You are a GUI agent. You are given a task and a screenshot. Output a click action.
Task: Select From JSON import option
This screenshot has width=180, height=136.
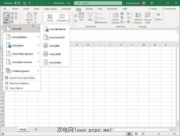pyautogui.click(x=55, y=54)
